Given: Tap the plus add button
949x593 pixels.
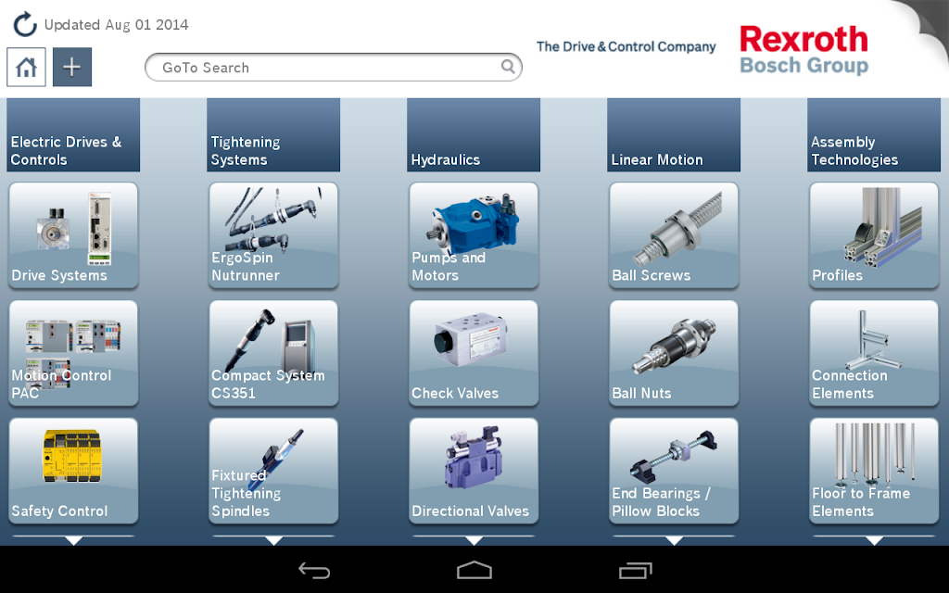Looking at the screenshot, I should pos(72,67).
